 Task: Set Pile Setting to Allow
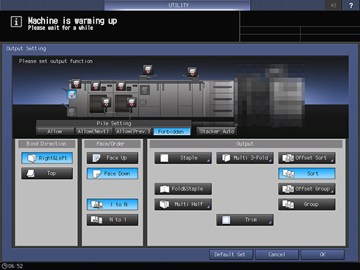[55, 132]
